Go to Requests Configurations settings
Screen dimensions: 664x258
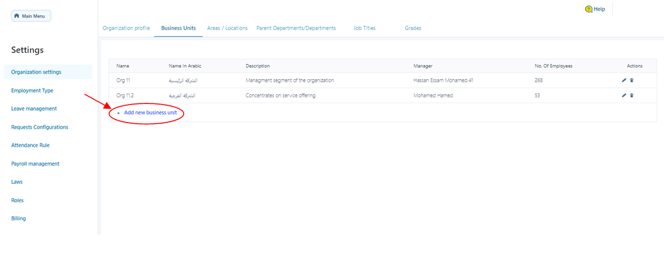[39, 127]
